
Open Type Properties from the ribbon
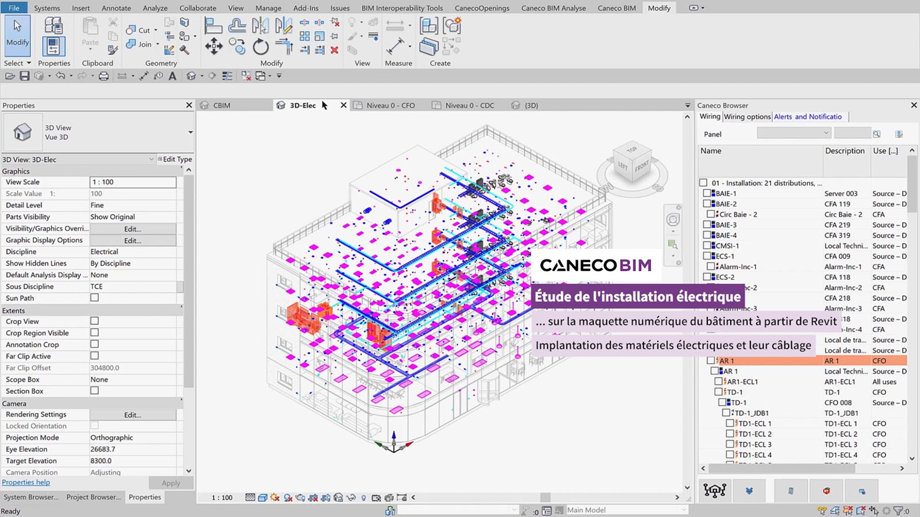[x=53, y=26]
